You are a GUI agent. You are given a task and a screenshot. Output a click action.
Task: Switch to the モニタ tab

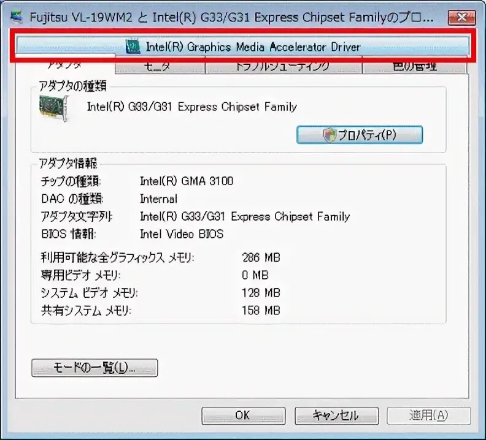pos(160,66)
